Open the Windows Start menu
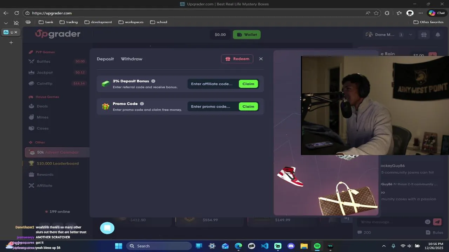 coord(119,246)
